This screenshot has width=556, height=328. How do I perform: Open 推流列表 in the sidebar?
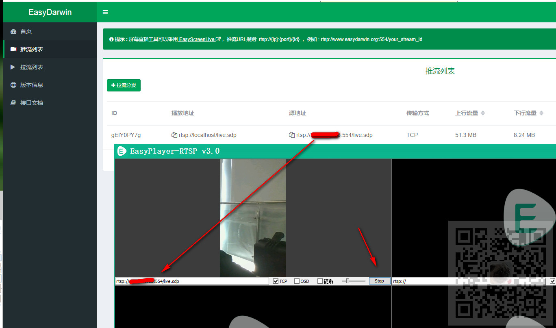point(50,49)
